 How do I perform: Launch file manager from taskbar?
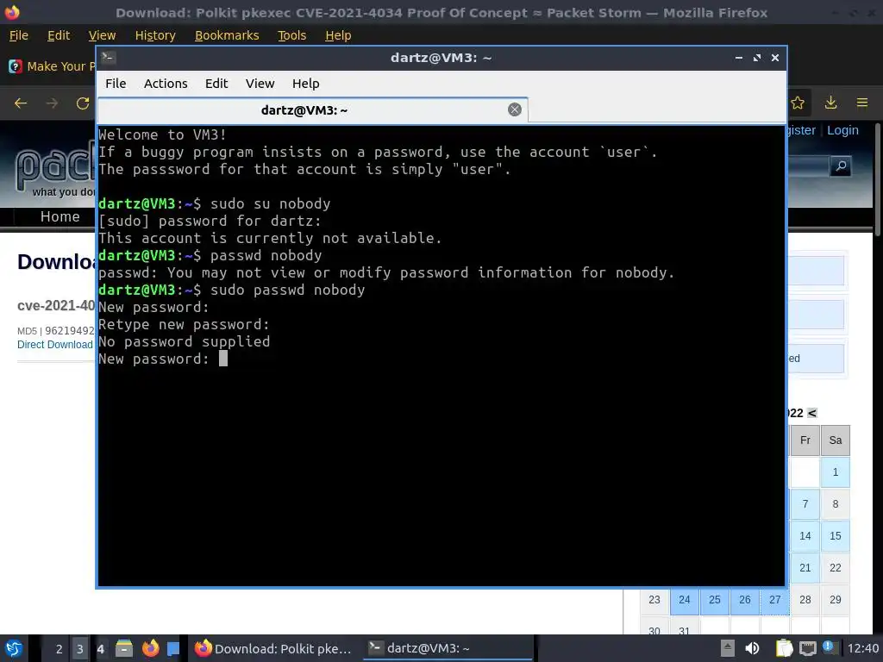pos(124,648)
